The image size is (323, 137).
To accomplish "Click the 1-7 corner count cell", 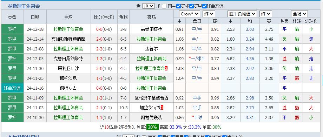I will click(123, 117).
